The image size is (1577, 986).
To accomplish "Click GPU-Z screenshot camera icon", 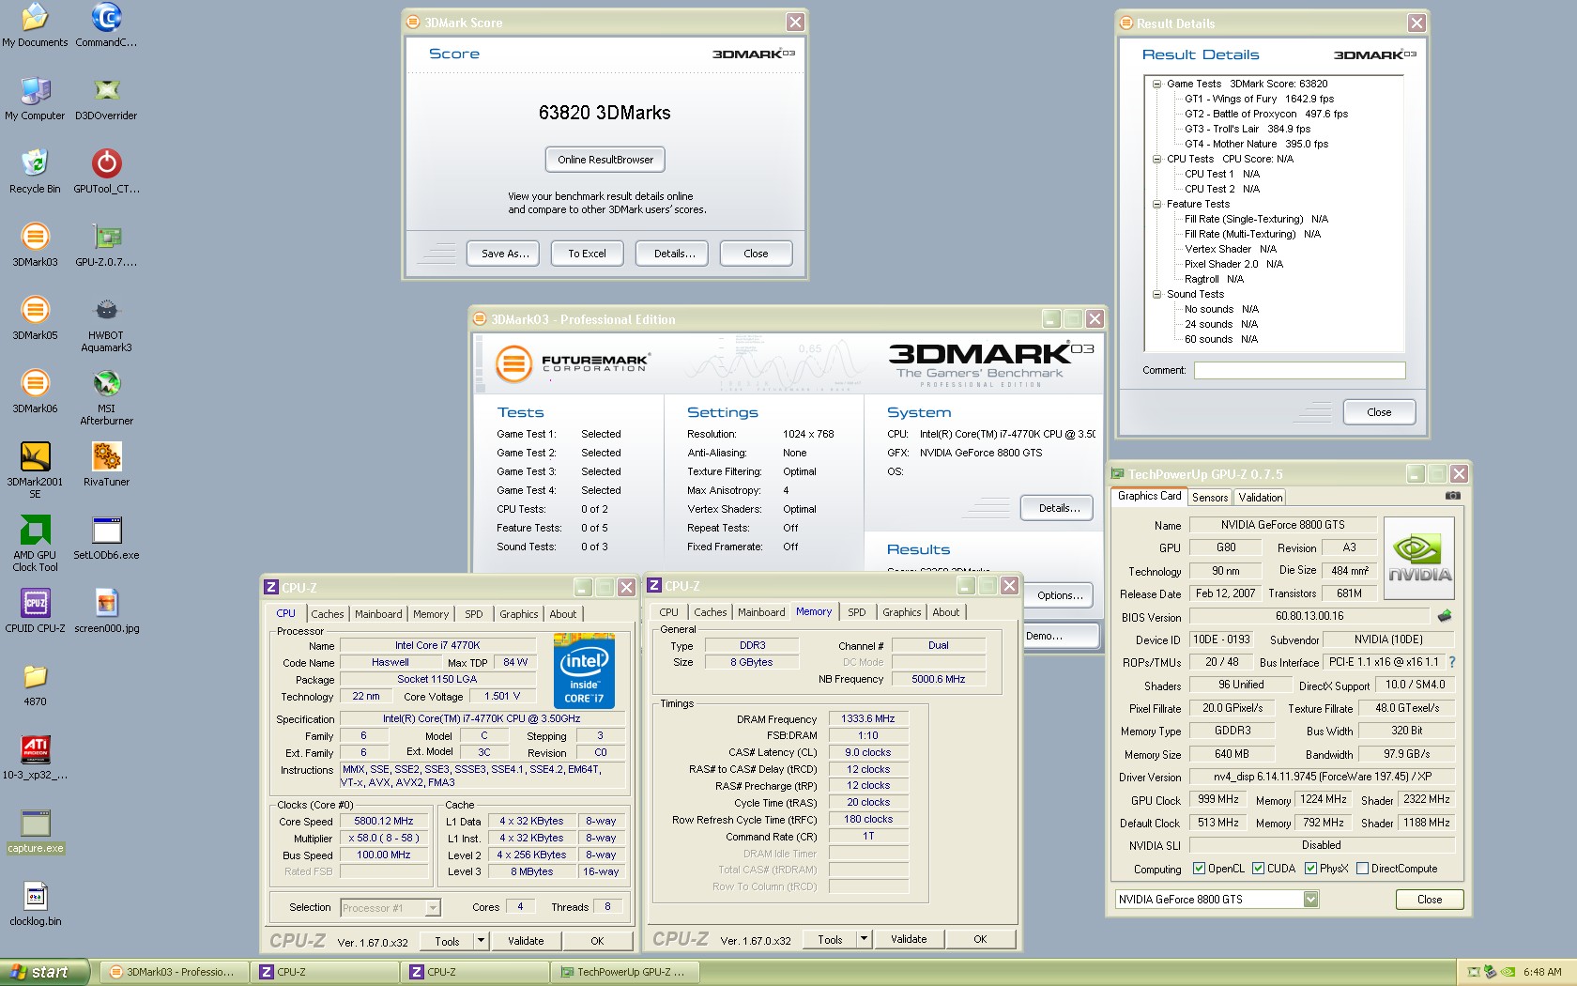I will click(1452, 495).
